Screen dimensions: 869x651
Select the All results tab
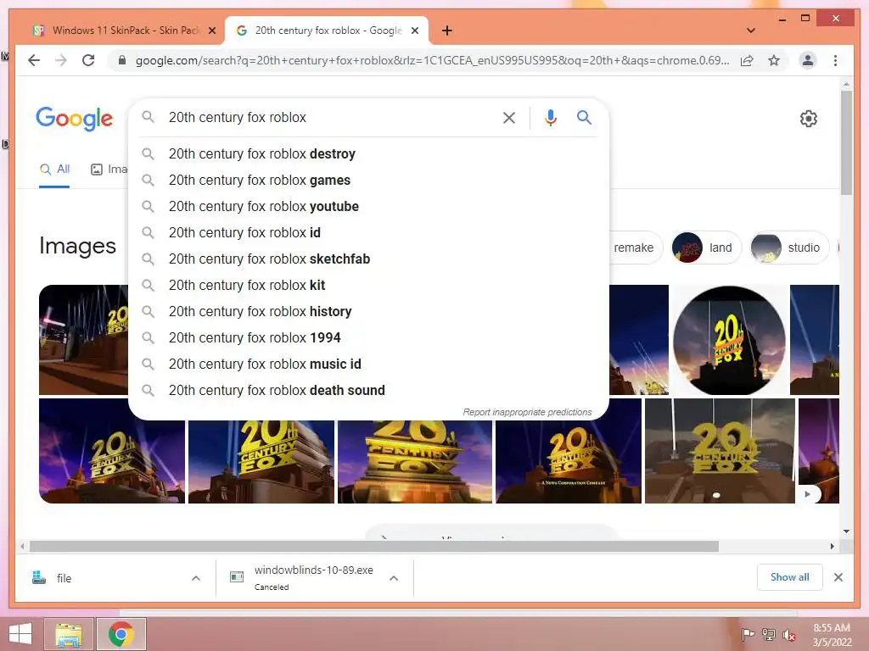coord(54,170)
